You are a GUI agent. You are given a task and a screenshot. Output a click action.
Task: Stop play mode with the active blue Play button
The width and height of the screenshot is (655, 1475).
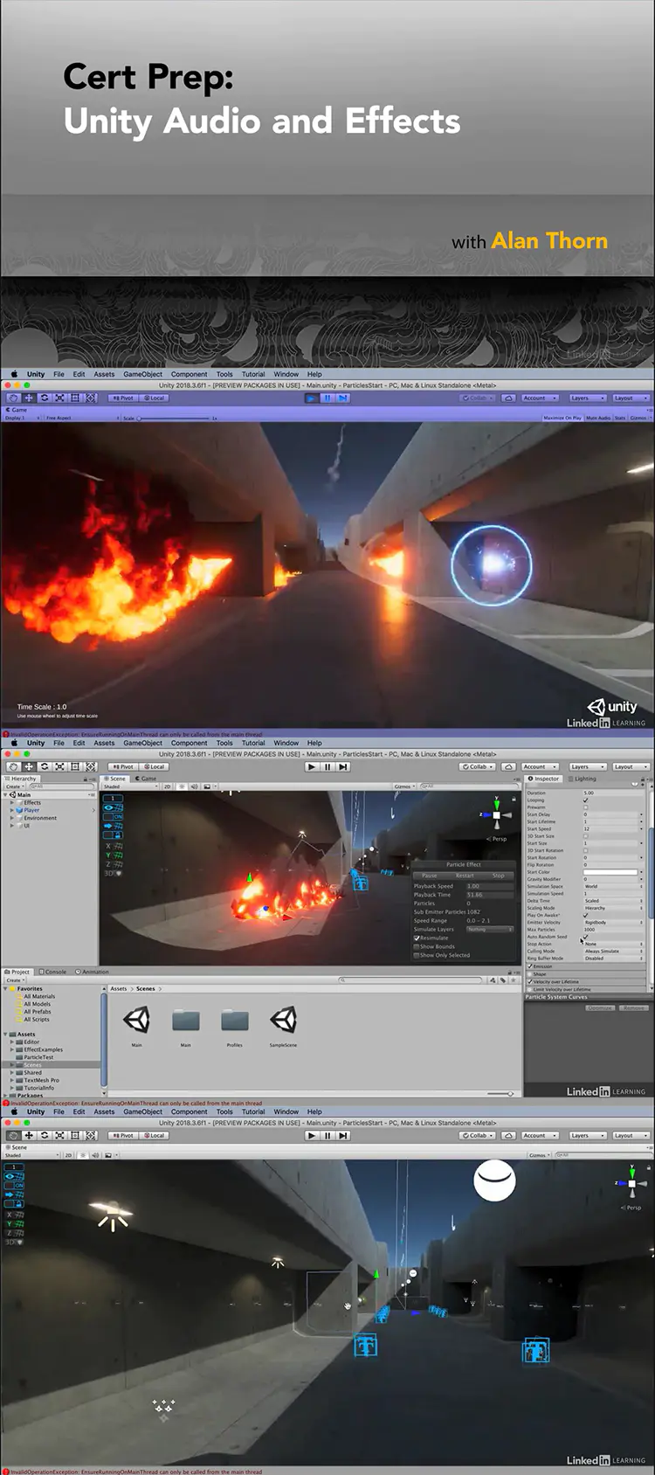(312, 398)
